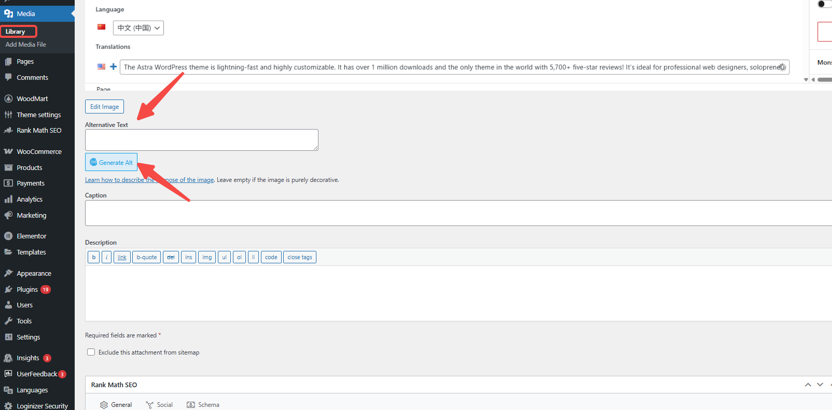The height and width of the screenshot is (410, 832).
Task: Open Analytics via the bar chart icon
Action: pos(8,199)
